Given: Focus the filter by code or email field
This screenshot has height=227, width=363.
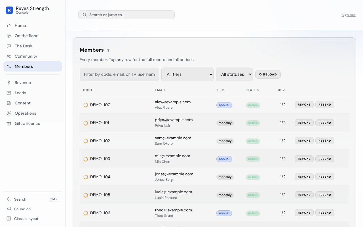Looking at the screenshot, I should coord(119,74).
